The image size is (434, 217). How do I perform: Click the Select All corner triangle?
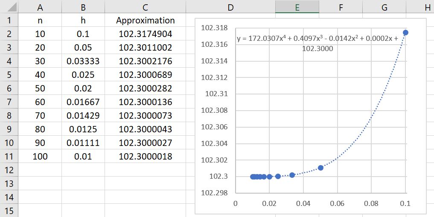(9, 7)
